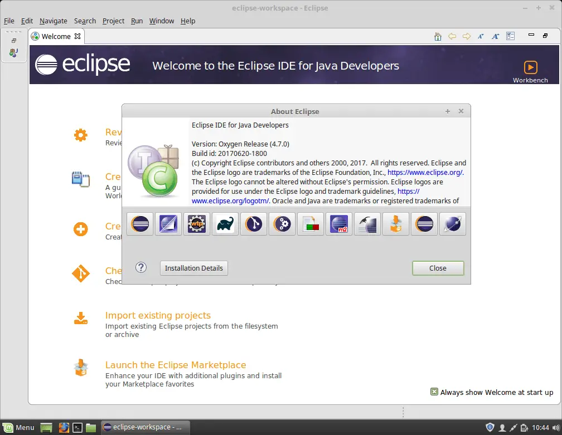
Task: Click the notepad icon for Create Hello World
Action: pos(81,179)
